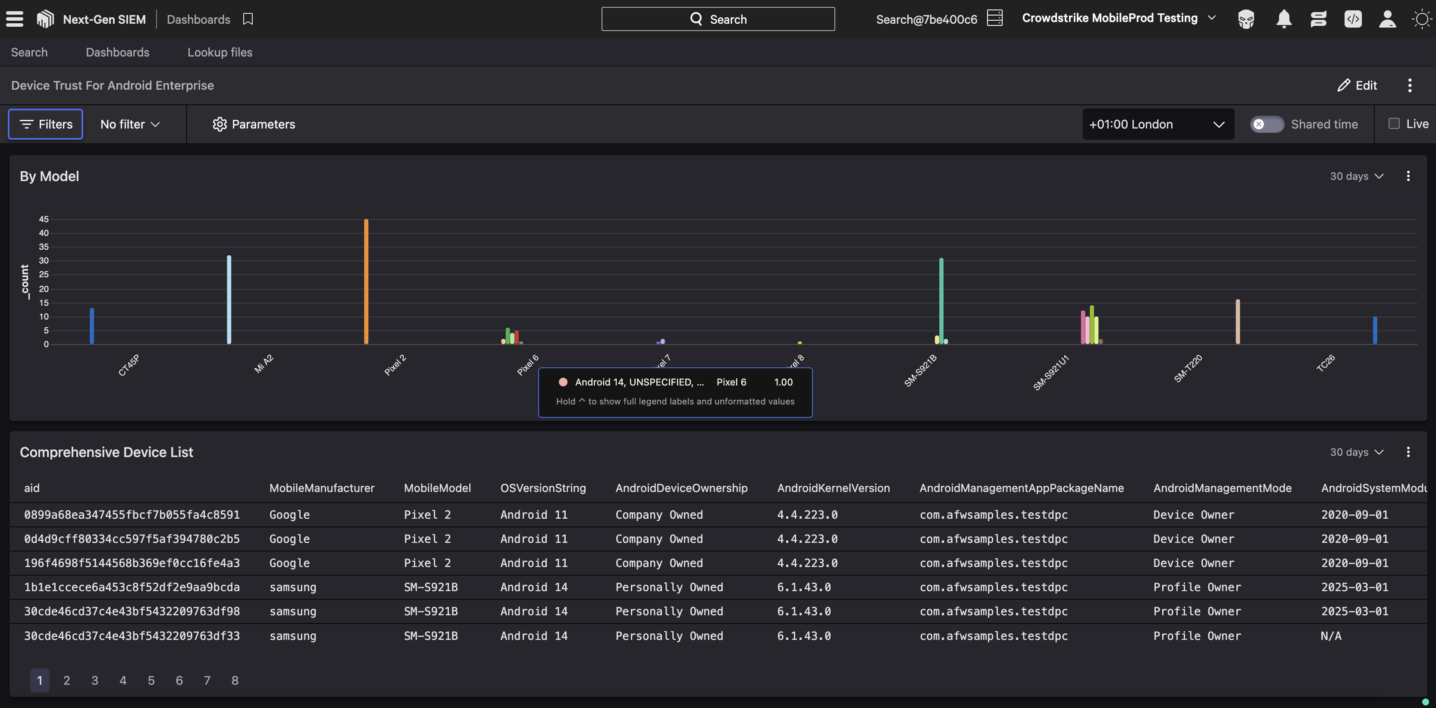This screenshot has width=1436, height=708.
Task: Select aid 0899a68ea347455fbcf7b055fa4c8591
Action: click(x=132, y=514)
